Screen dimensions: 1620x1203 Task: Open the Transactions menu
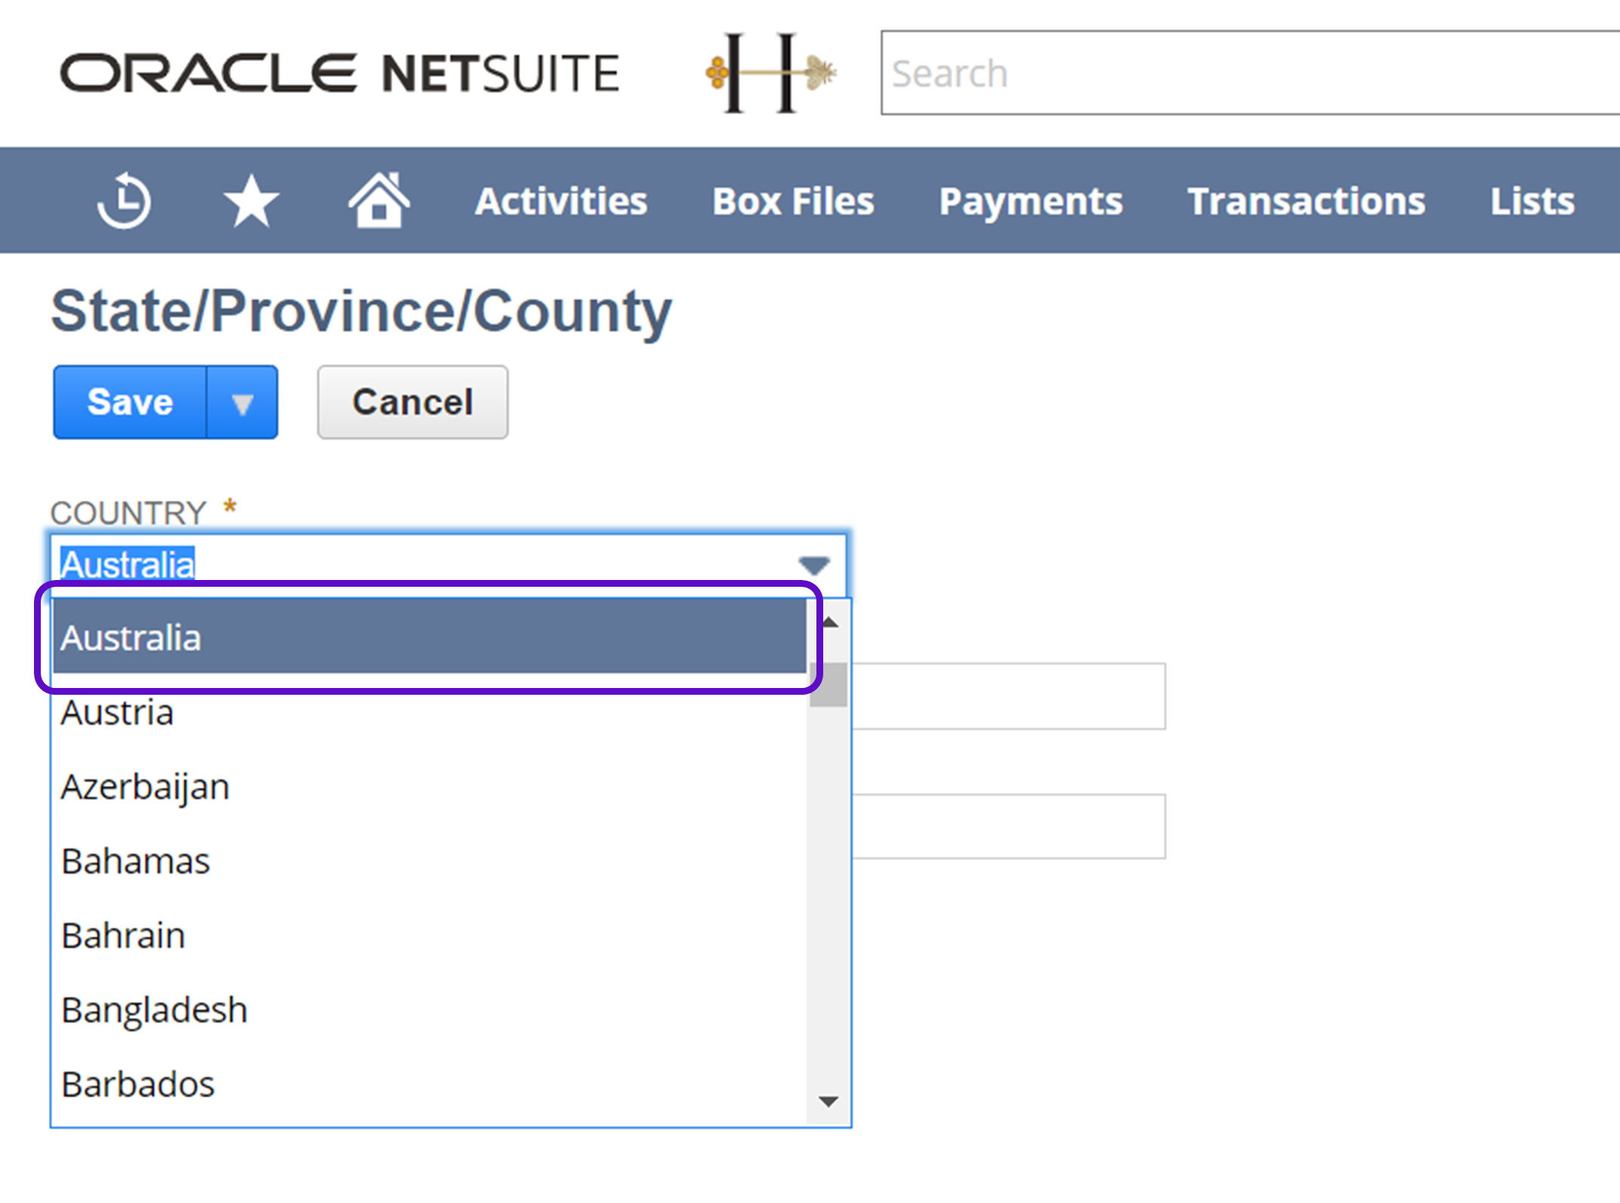(1306, 201)
